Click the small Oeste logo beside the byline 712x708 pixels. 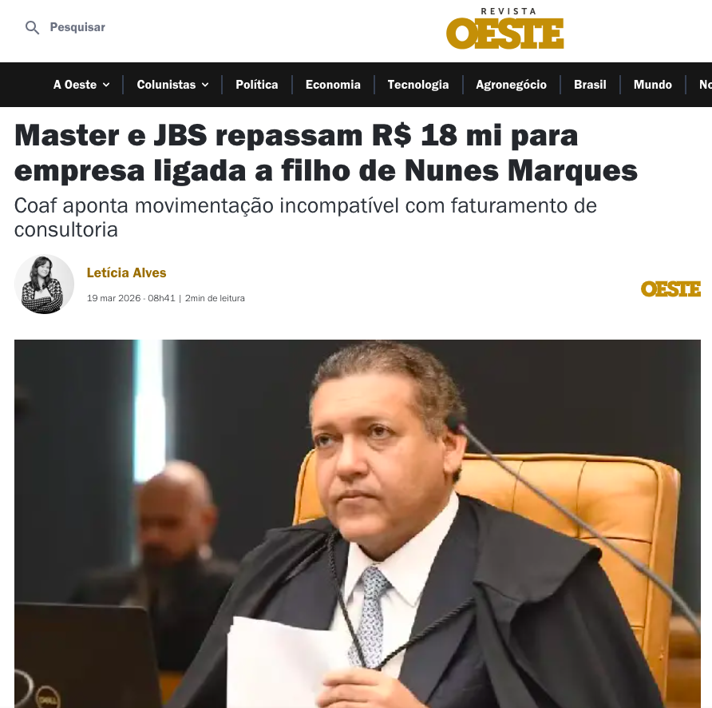(x=670, y=288)
